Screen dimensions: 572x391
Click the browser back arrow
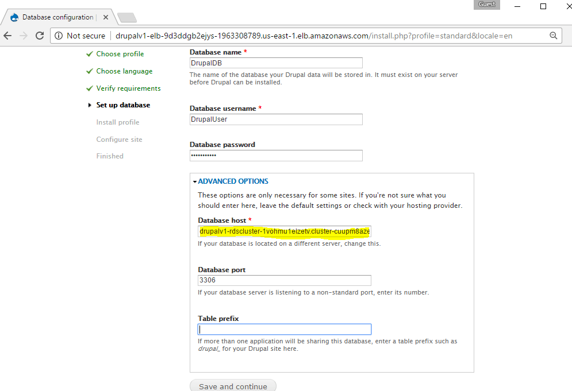coord(8,36)
